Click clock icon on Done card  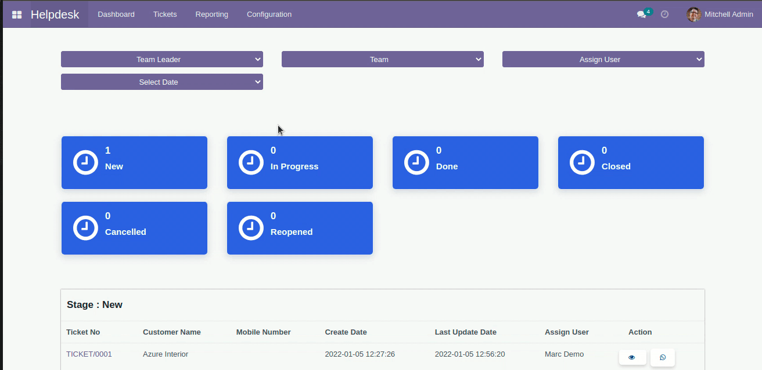pos(416,162)
